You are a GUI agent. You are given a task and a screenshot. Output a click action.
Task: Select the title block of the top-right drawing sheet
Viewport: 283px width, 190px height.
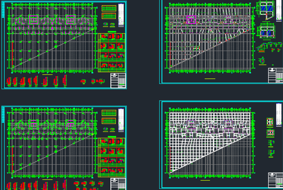[x=275, y=75]
